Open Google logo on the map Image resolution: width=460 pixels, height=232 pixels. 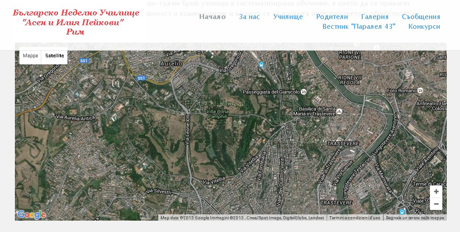pyautogui.click(x=31, y=214)
